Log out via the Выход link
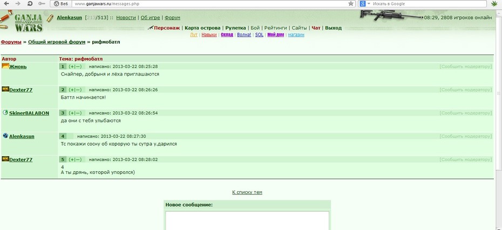The width and height of the screenshot is (502, 230). click(x=333, y=28)
